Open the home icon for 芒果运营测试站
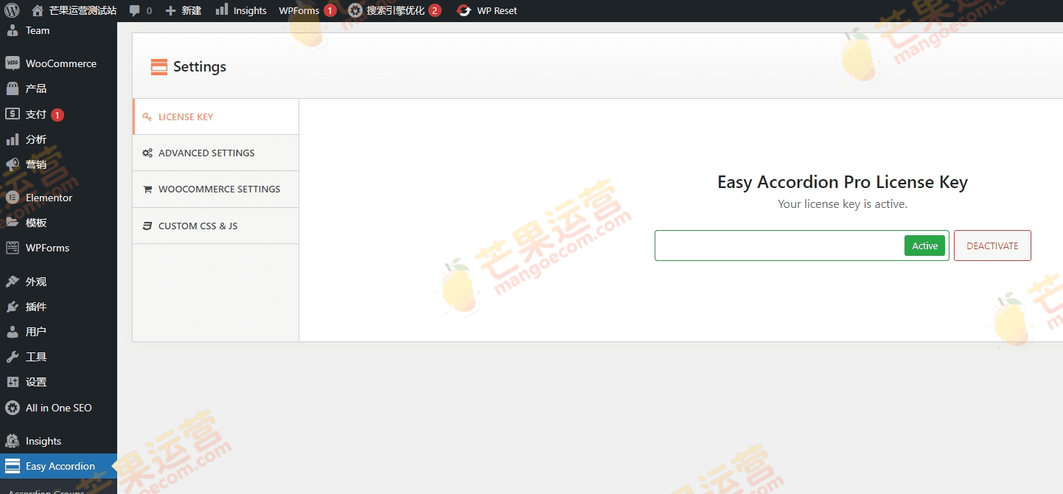The image size is (1063, 494). tap(38, 10)
